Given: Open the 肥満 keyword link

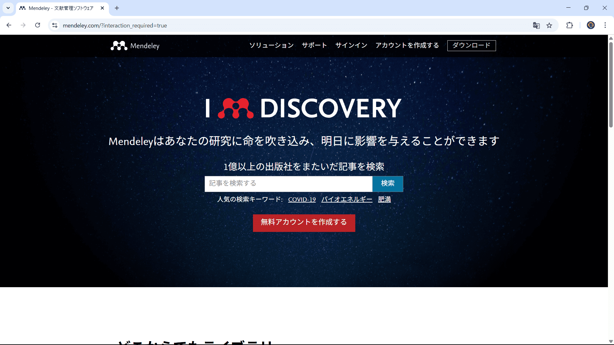Looking at the screenshot, I should click(384, 199).
